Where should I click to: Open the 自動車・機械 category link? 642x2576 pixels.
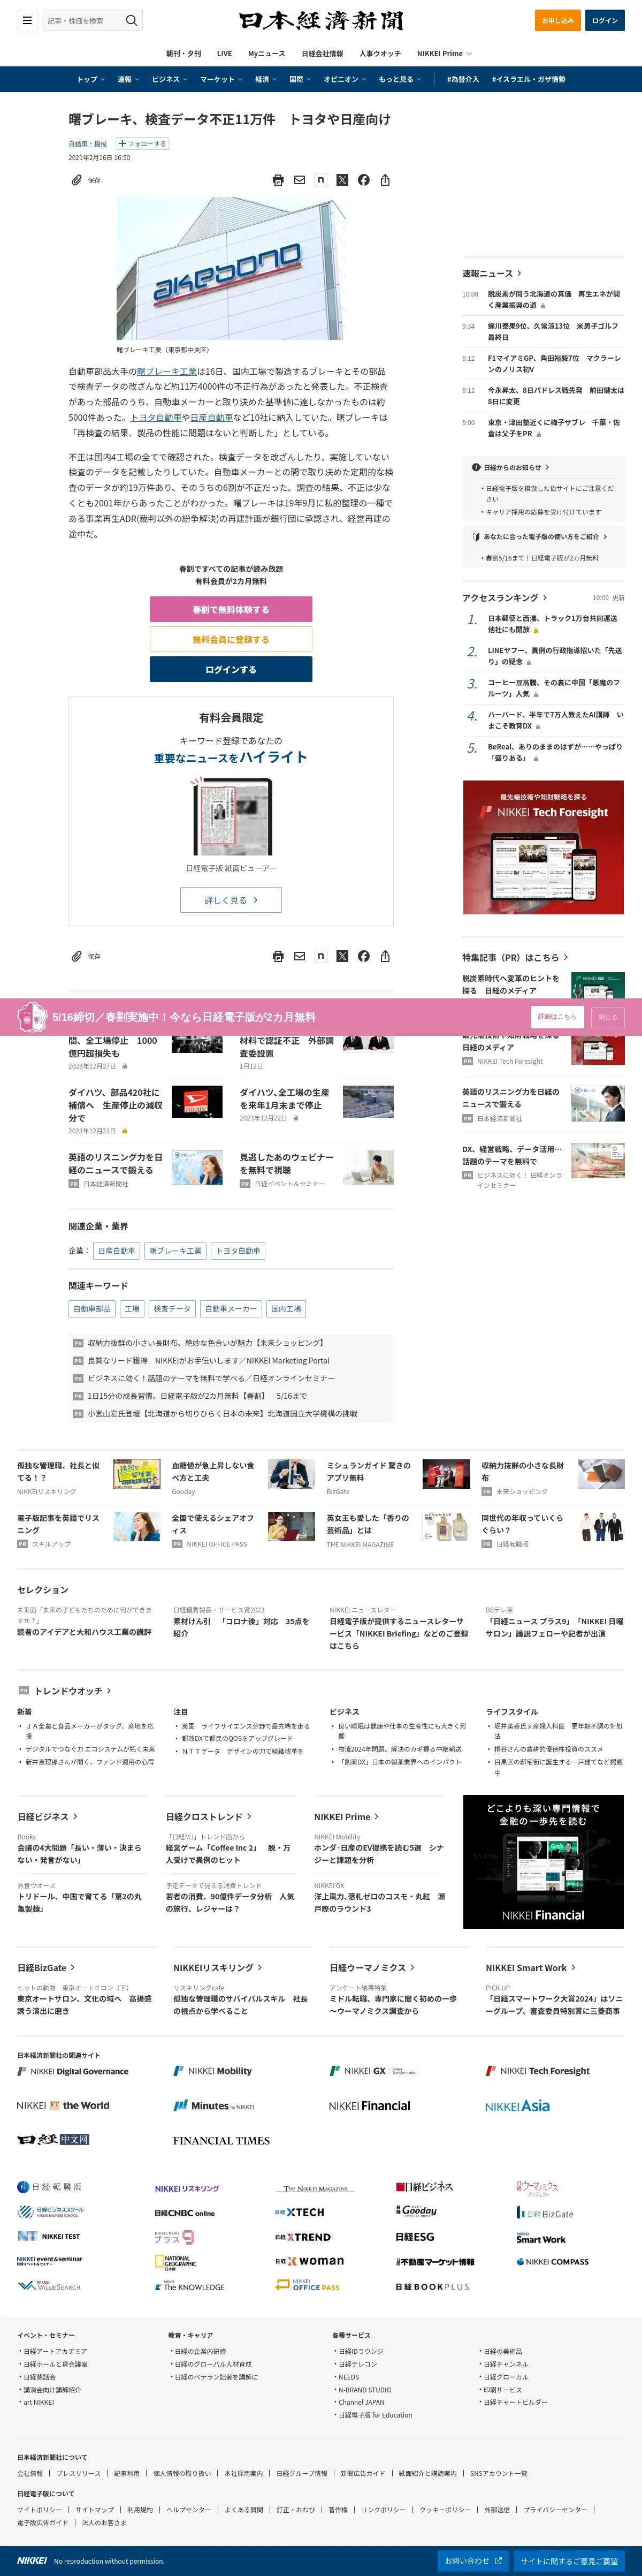coord(88,144)
